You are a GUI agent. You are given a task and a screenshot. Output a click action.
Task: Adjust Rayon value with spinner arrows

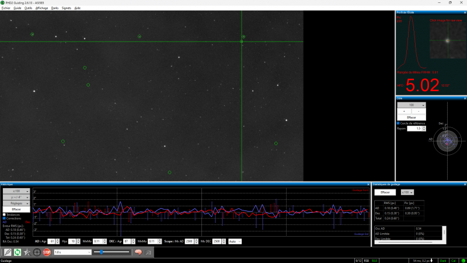coord(424,129)
